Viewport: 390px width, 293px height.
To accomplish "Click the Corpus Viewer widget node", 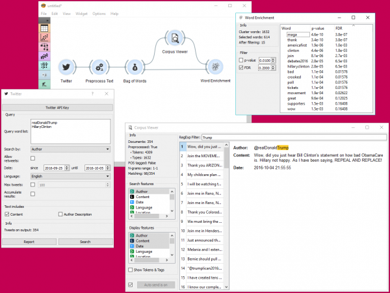I will click(175, 38).
